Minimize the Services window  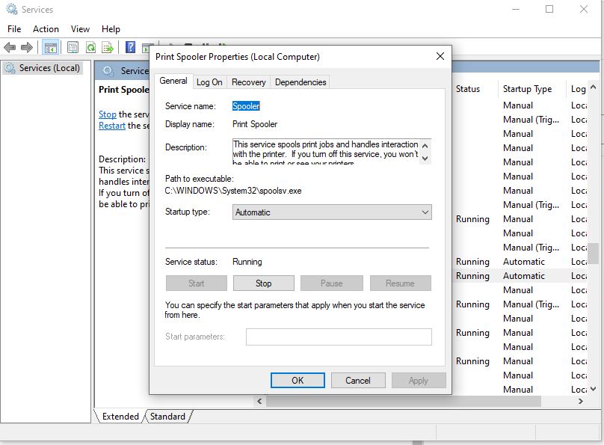tap(515, 9)
